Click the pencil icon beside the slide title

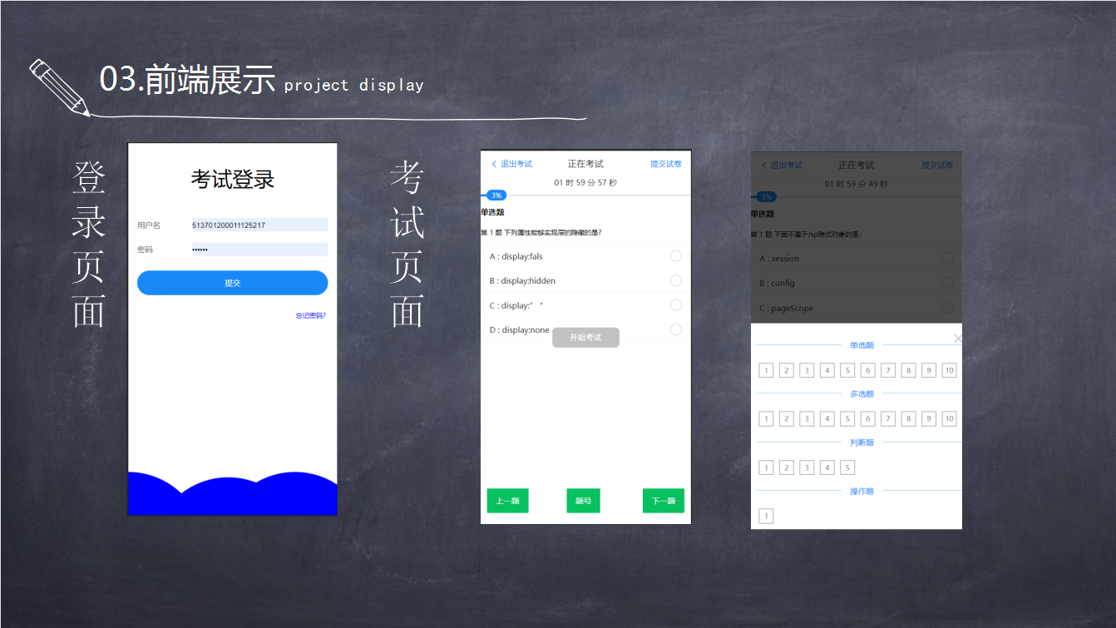click(59, 87)
